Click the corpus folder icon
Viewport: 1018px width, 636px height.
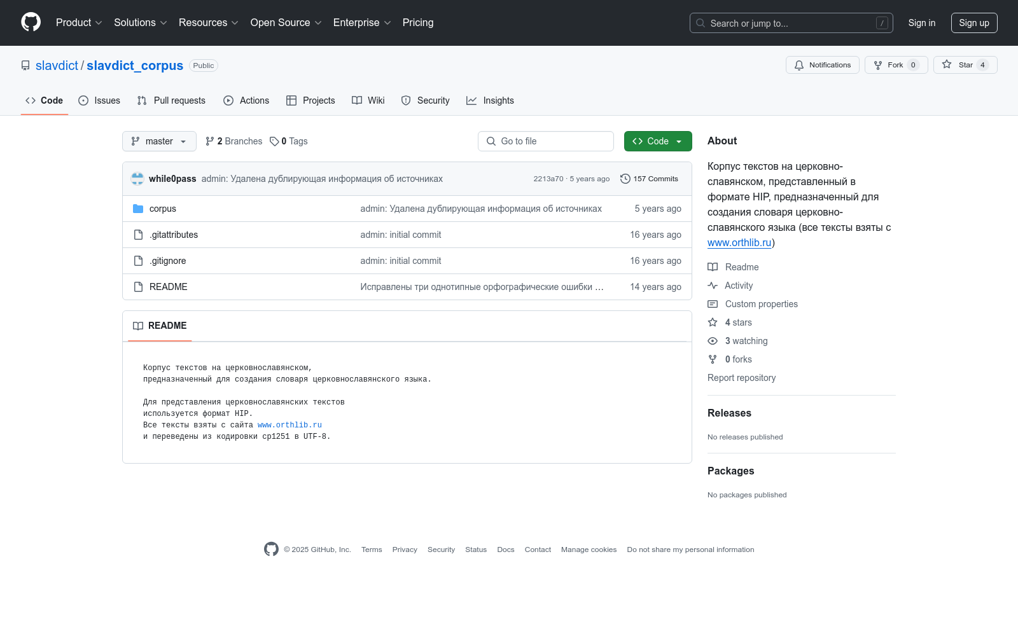138,209
